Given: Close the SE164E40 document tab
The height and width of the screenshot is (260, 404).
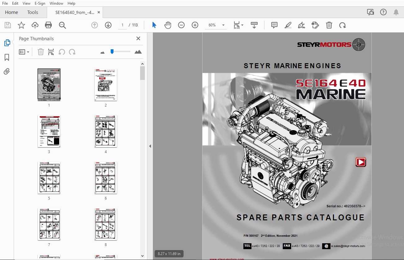Looking at the screenshot, I should pos(99,12).
